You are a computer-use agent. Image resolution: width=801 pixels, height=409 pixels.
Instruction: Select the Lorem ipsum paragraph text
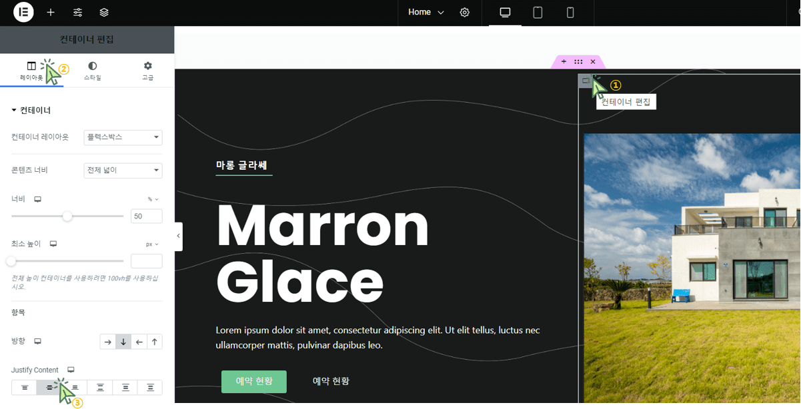[378, 338]
